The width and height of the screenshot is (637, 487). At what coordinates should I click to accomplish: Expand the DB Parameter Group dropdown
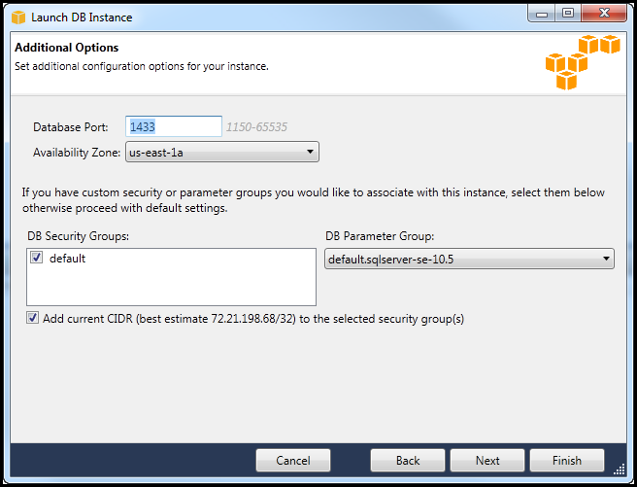click(x=468, y=259)
